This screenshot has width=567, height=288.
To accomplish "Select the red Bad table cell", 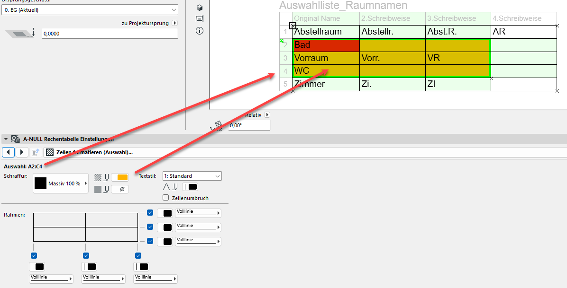I will tap(326, 45).
